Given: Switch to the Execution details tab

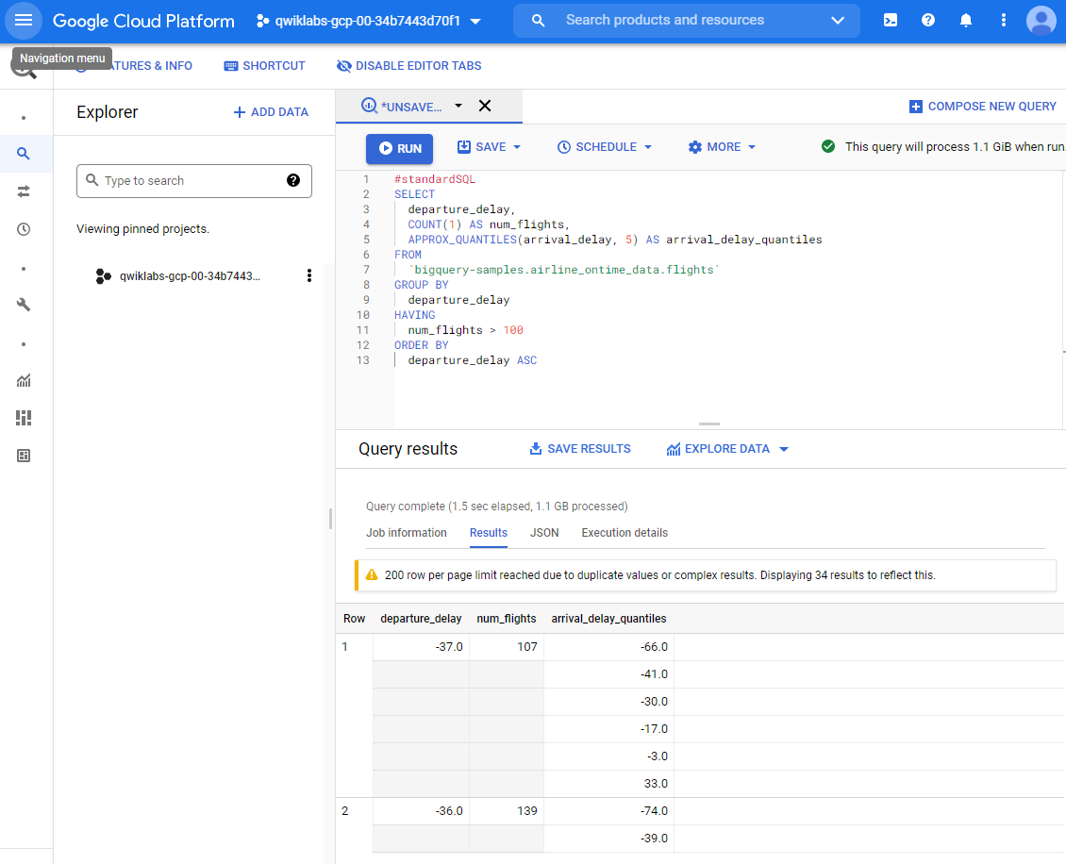Looking at the screenshot, I should coord(625,533).
